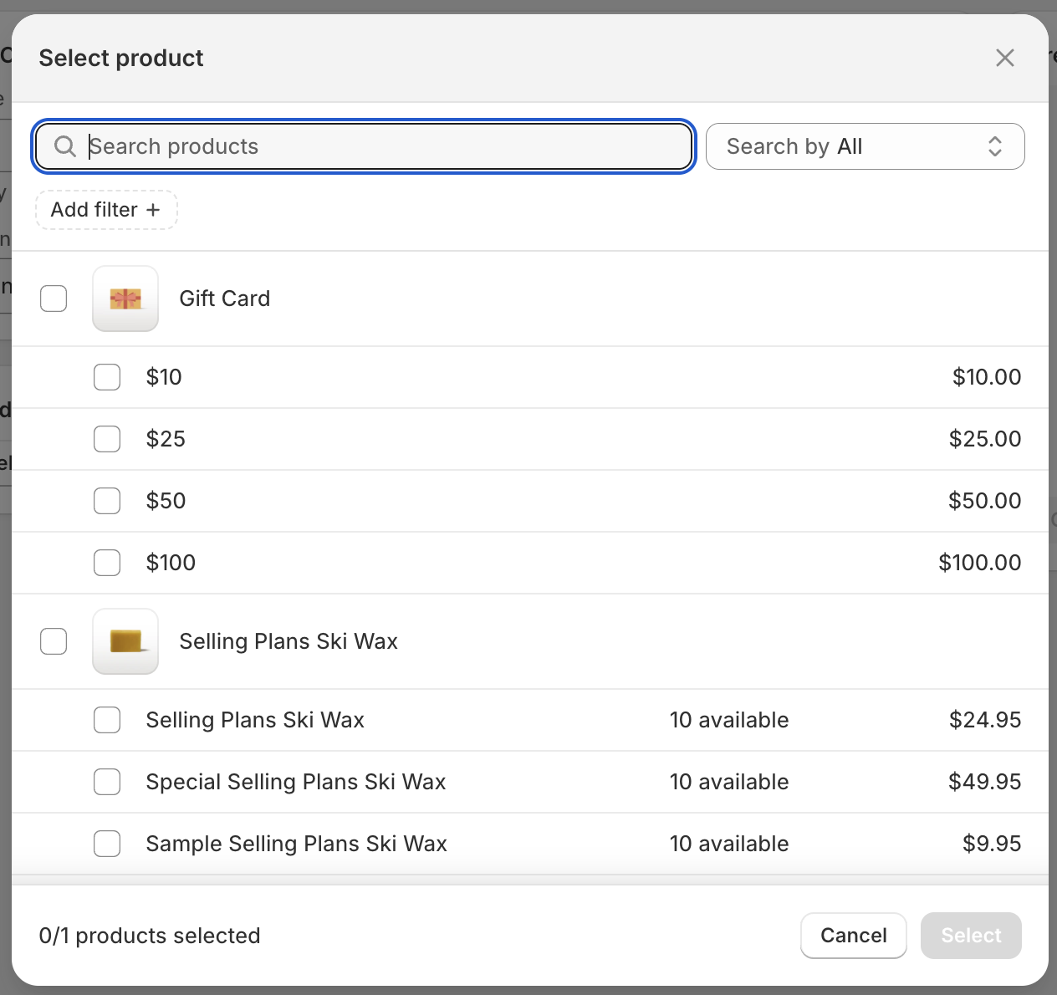Click the Select button to confirm

[970, 936]
